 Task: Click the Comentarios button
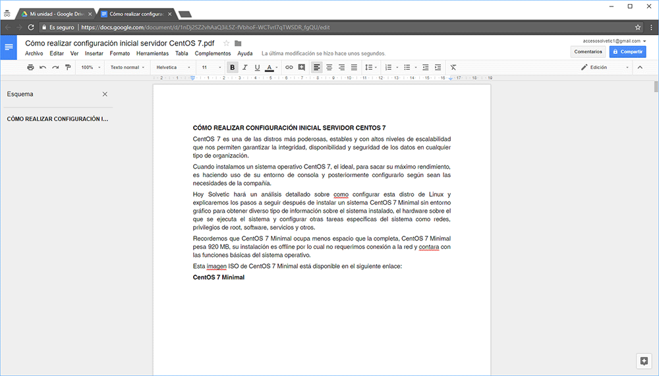click(588, 51)
